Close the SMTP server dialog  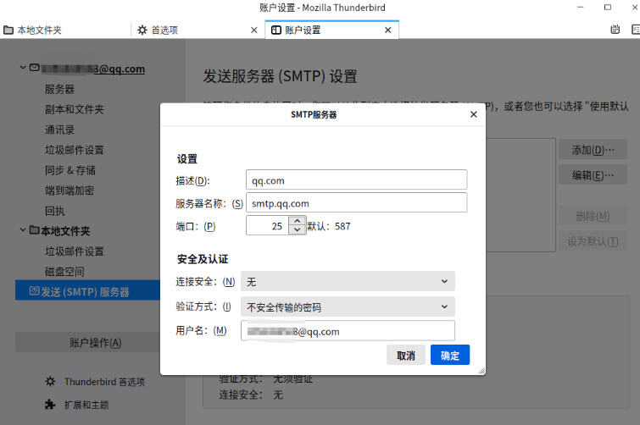(473, 114)
